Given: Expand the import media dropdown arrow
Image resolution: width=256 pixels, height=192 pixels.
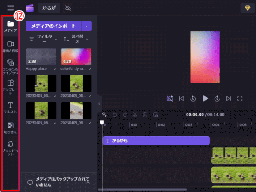Looking at the screenshot, I should 87,26.
